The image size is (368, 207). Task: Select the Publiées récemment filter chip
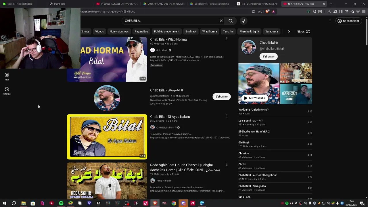pyautogui.click(x=166, y=32)
